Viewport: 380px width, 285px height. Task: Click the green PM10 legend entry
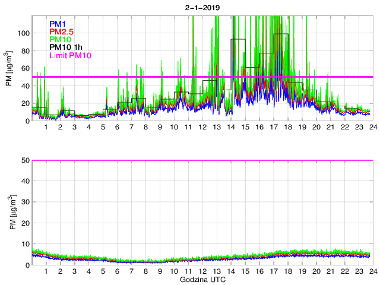click(x=61, y=40)
